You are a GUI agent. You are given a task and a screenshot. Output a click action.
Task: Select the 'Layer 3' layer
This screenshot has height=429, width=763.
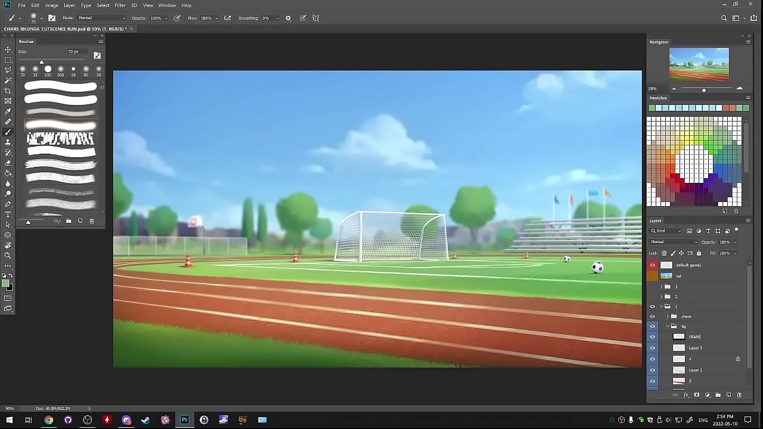(703, 348)
